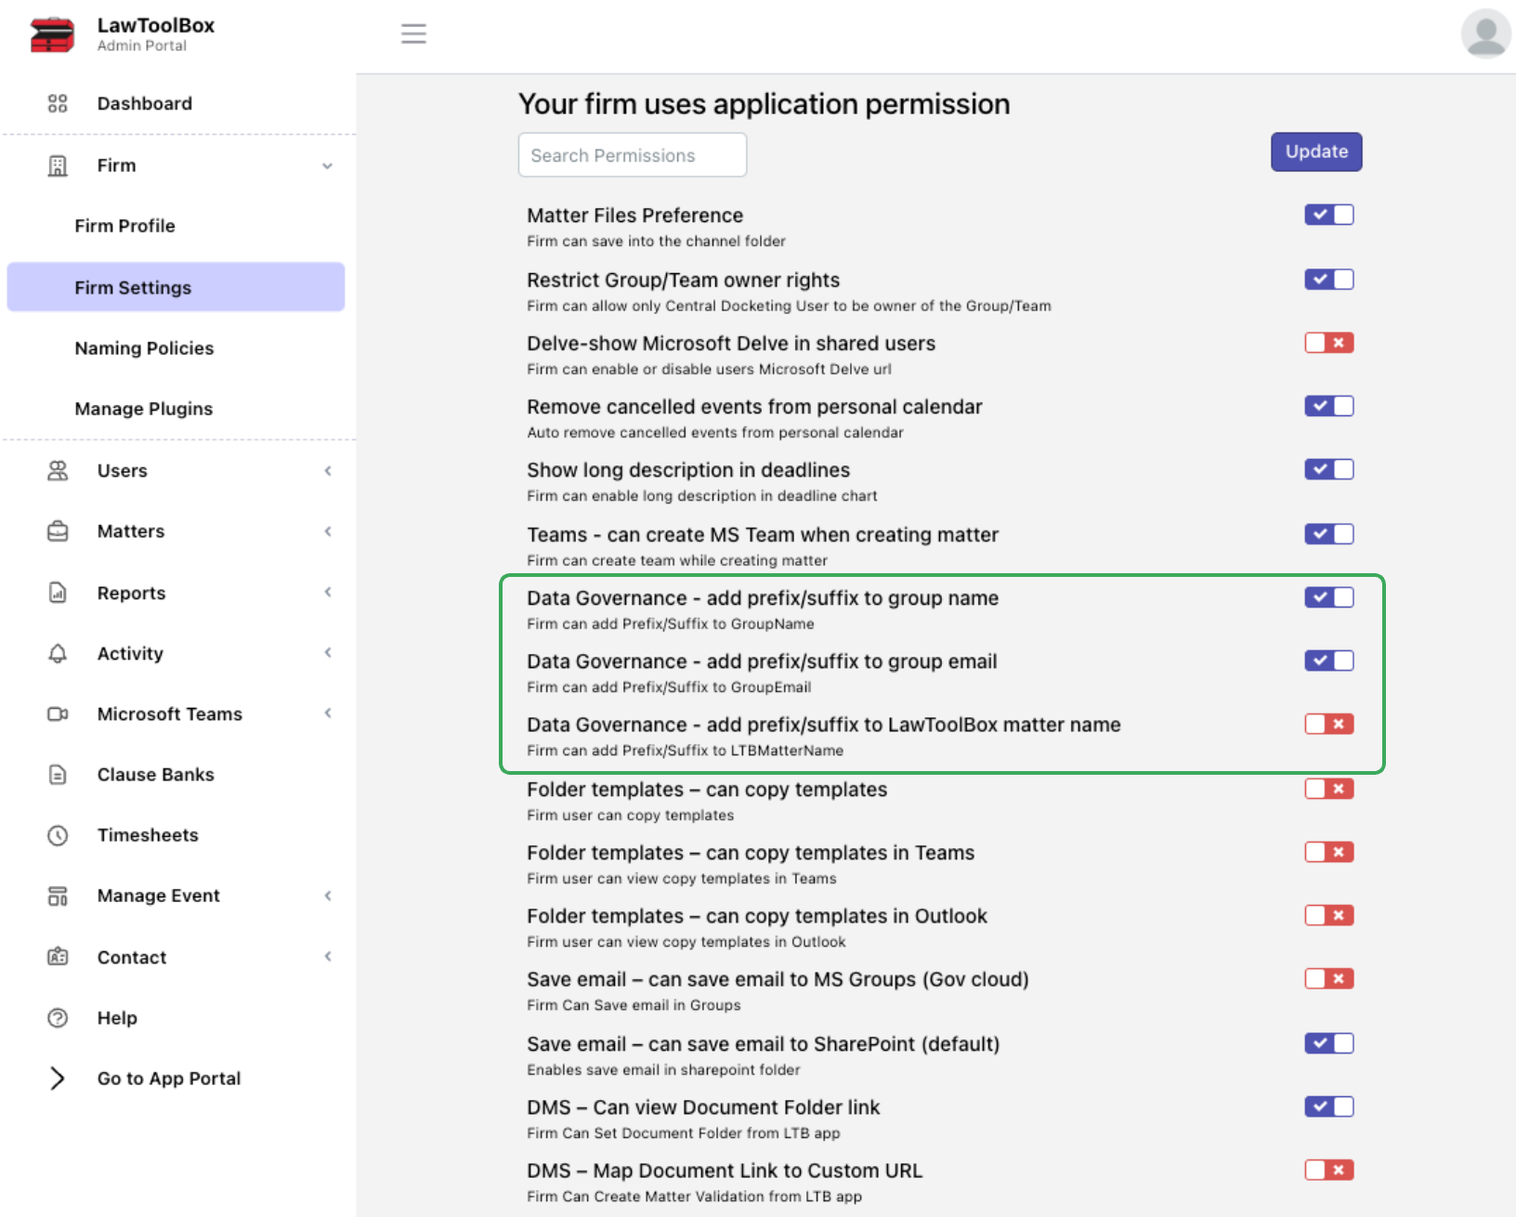Click the LawToolBox Admin Portal title
Image resolution: width=1516 pixels, height=1217 pixels.
pyautogui.click(x=156, y=33)
